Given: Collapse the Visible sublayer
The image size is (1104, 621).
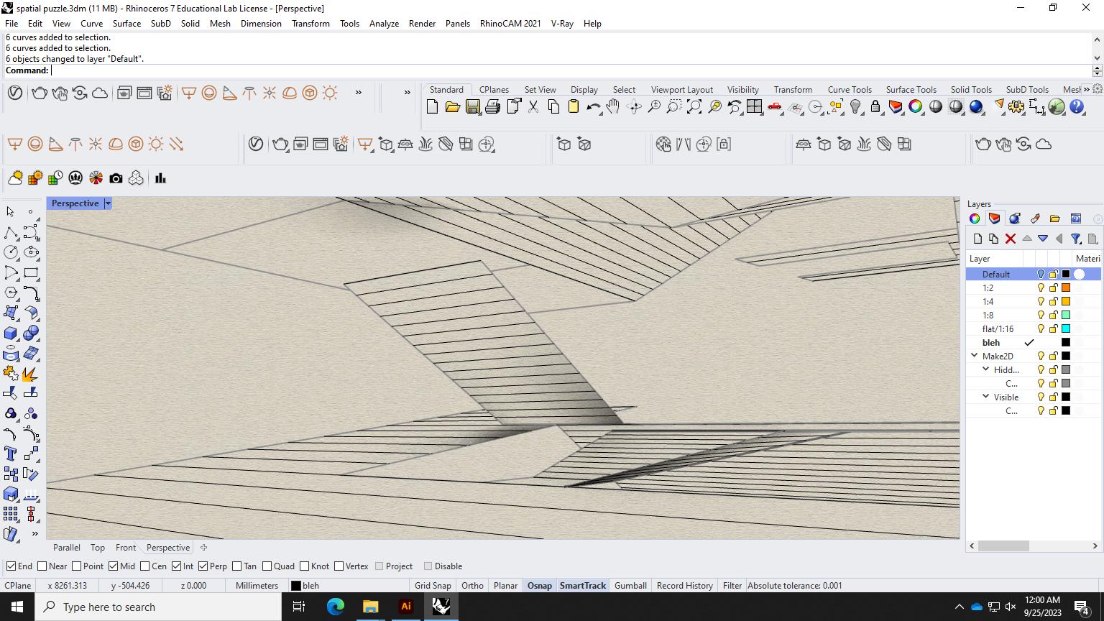Looking at the screenshot, I should tap(986, 397).
